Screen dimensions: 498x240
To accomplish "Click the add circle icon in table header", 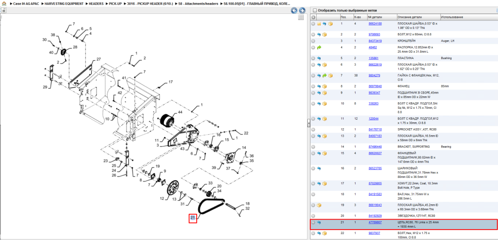I will [x=313, y=17].
